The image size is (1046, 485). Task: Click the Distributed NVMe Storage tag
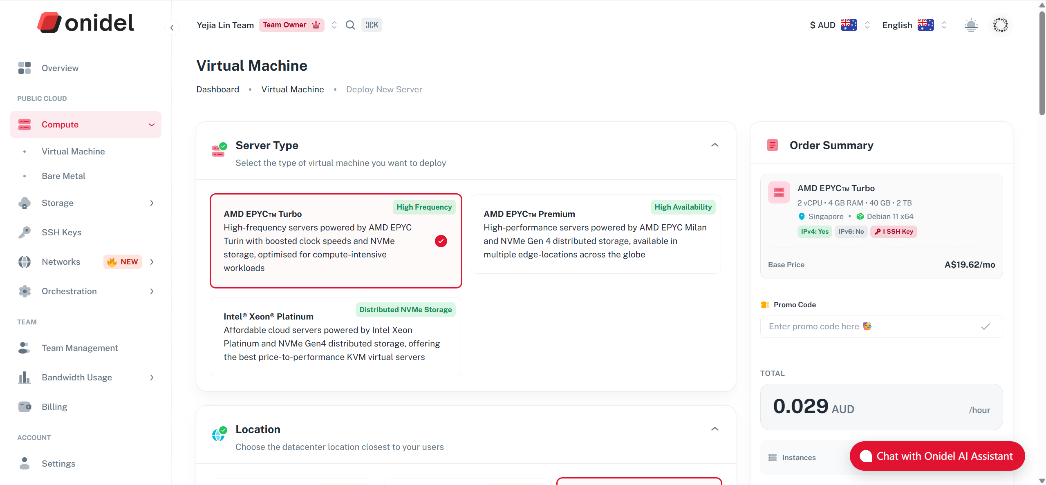(x=405, y=310)
